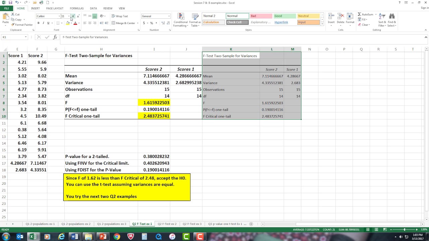Apply the Neutral cell style
This screenshot has width=429, height=241.
(x=308, y=16)
